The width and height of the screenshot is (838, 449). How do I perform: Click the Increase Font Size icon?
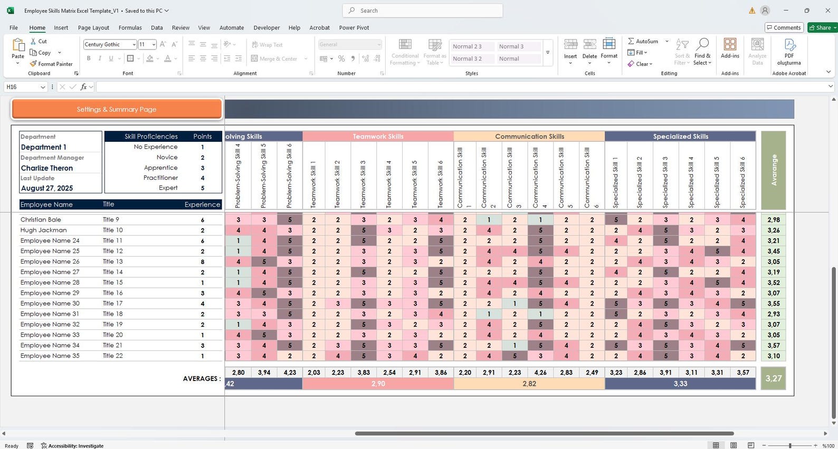pyautogui.click(x=163, y=44)
